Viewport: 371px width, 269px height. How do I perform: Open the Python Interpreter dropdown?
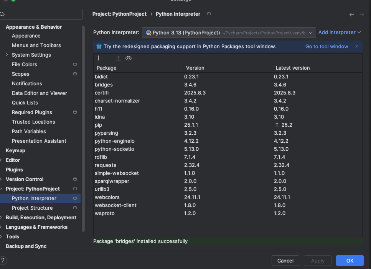229,33
